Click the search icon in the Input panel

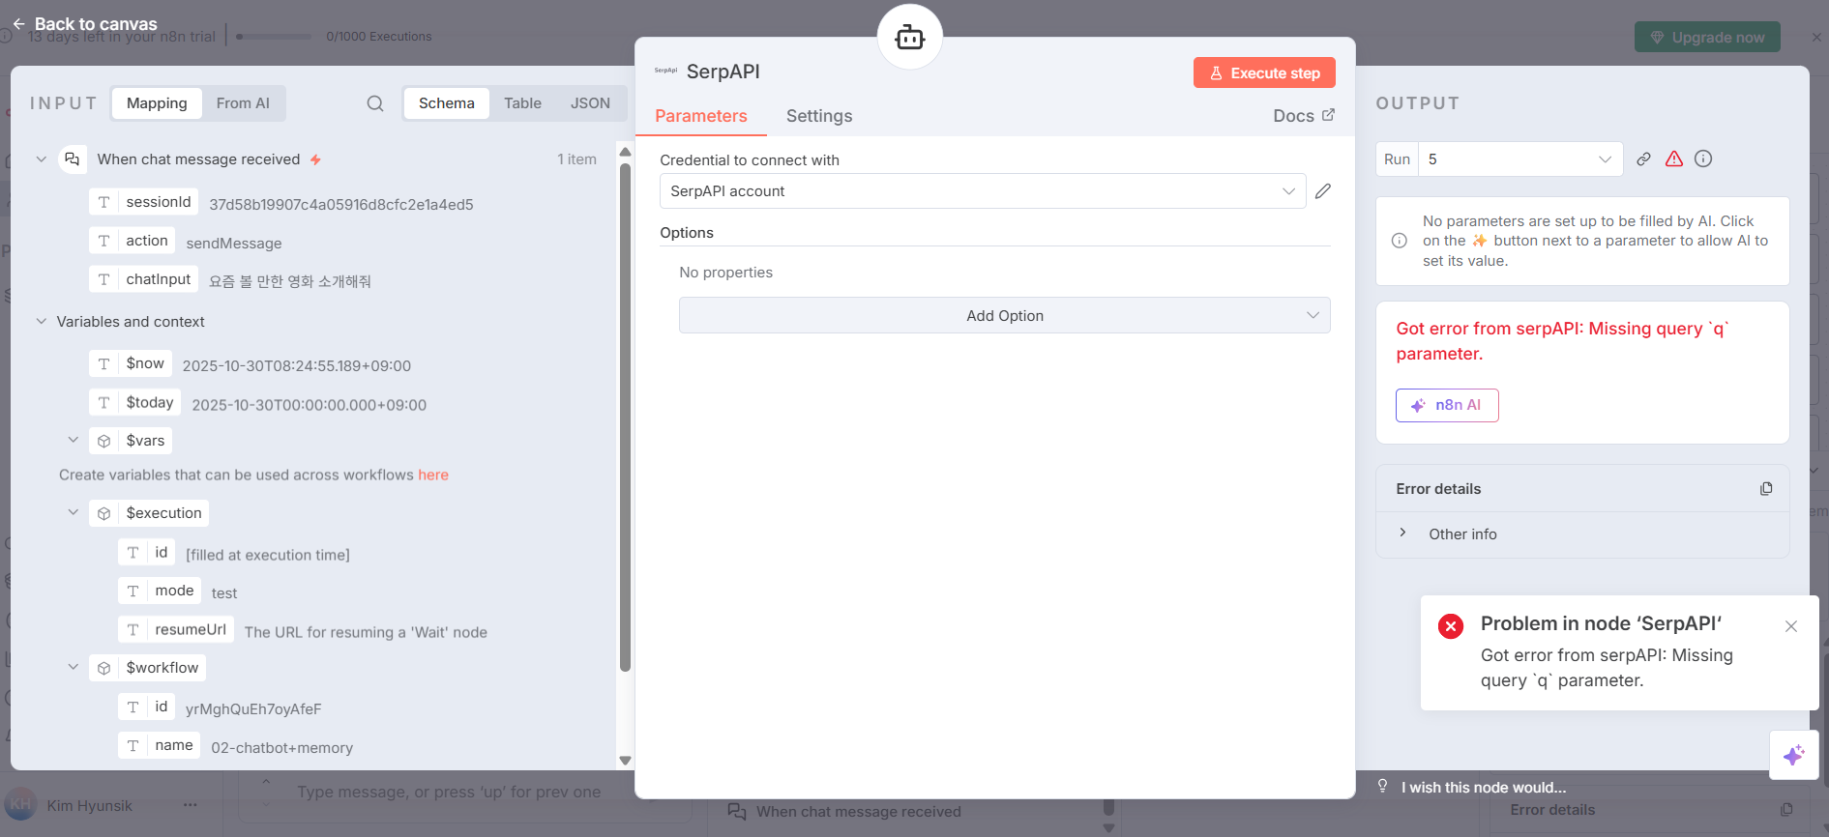point(375,103)
